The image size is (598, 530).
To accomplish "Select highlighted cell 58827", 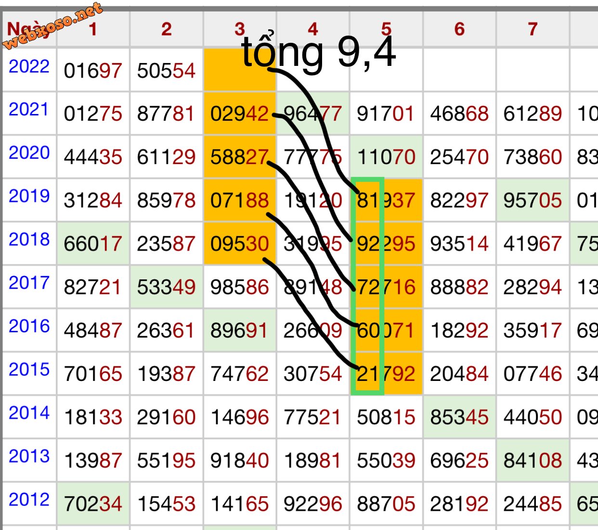I will coord(239,157).
